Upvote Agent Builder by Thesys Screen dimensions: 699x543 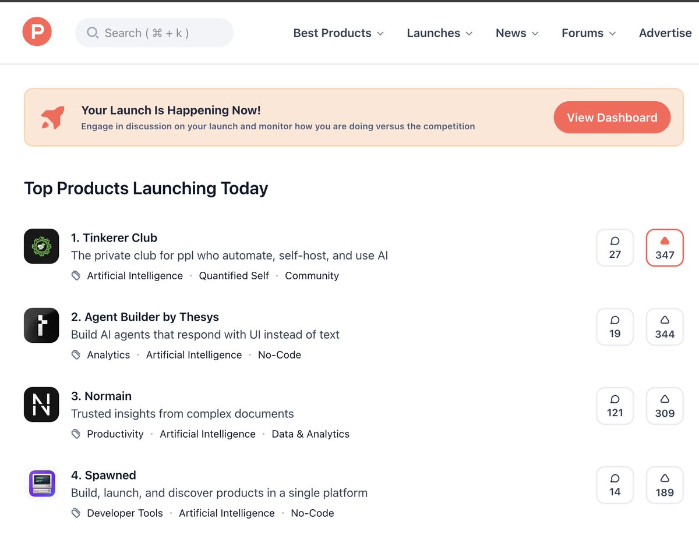pos(664,326)
